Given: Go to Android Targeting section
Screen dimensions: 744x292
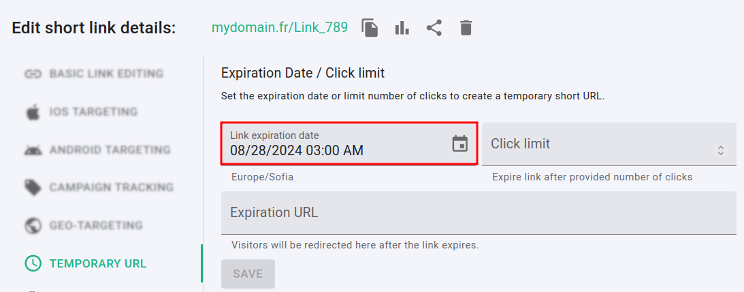Looking at the screenshot, I should (110, 150).
